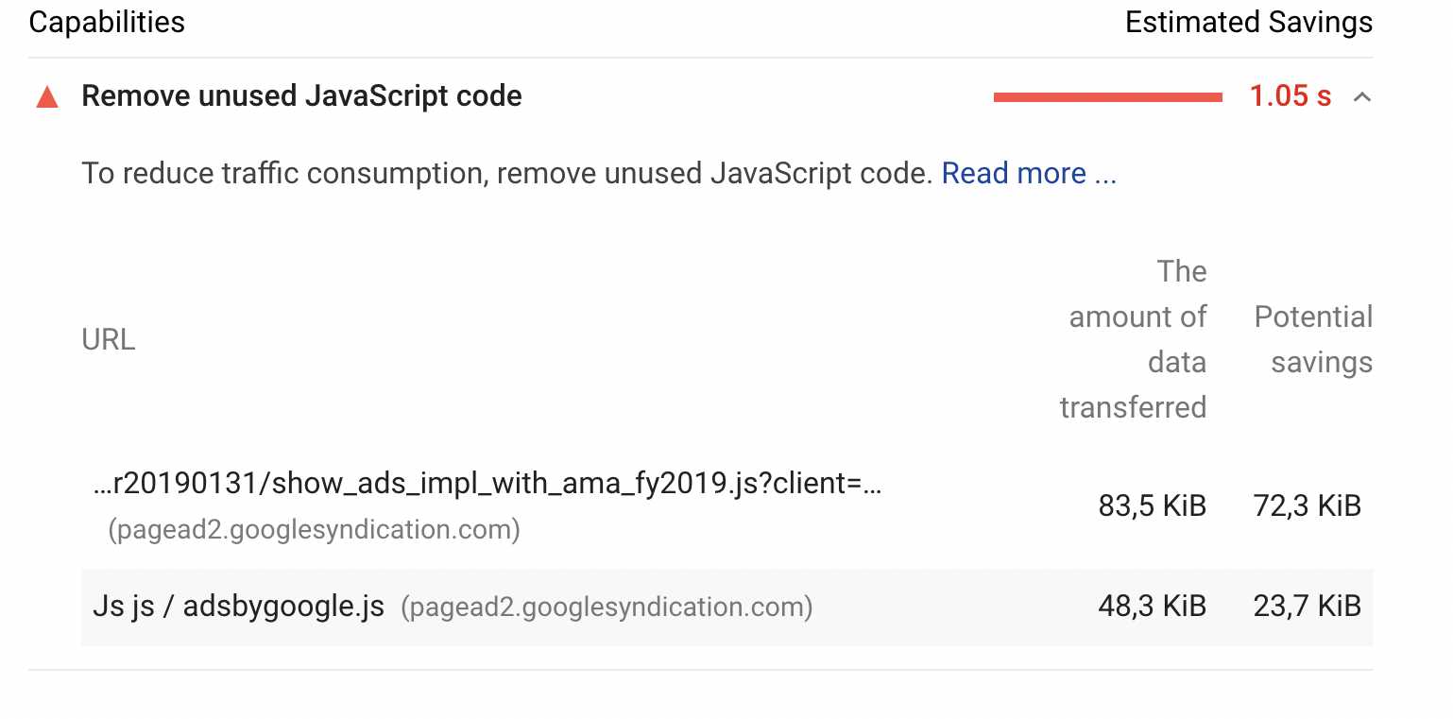Image resolution: width=1453 pixels, height=719 pixels.
Task: Select the 23,7 KiB potential savings value
Action: pos(1307,607)
